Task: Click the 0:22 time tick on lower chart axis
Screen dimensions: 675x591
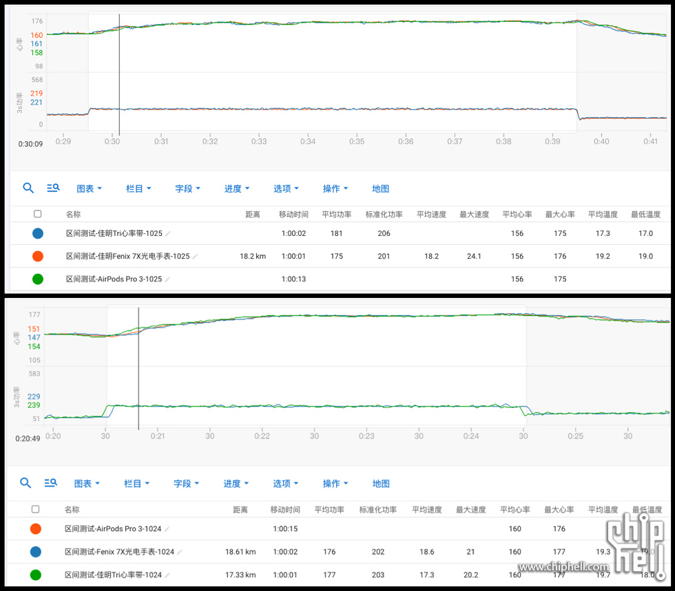Action: click(262, 436)
